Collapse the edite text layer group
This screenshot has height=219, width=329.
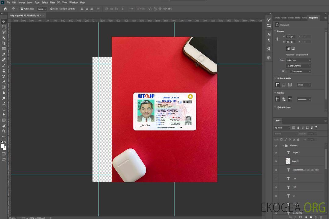point(283,146)
